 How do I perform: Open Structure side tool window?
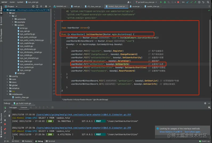[x=1, y=118]
